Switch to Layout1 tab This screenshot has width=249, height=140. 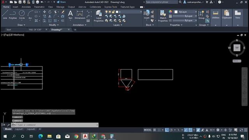(x=19, y=129)
